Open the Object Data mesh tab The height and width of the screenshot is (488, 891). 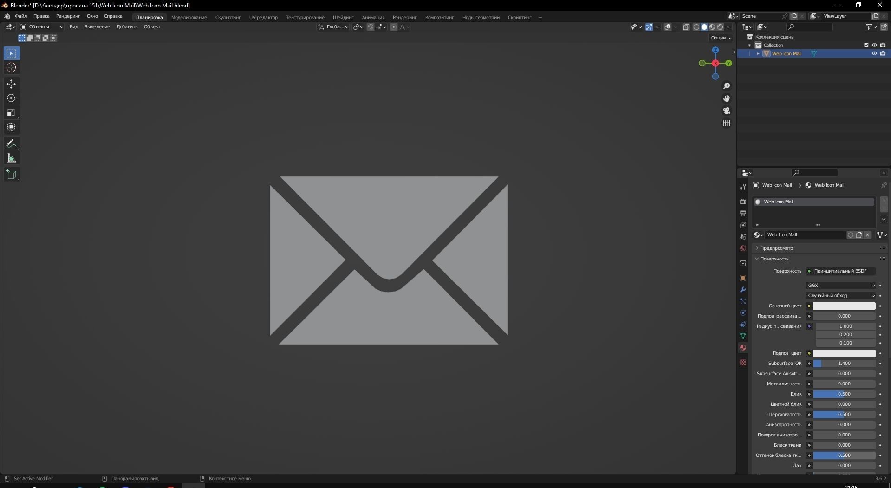point(743,336)
